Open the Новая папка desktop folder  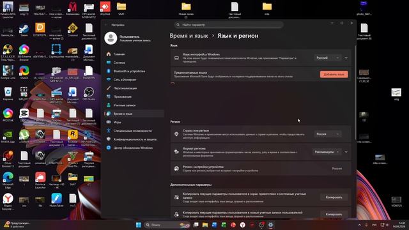186,10
